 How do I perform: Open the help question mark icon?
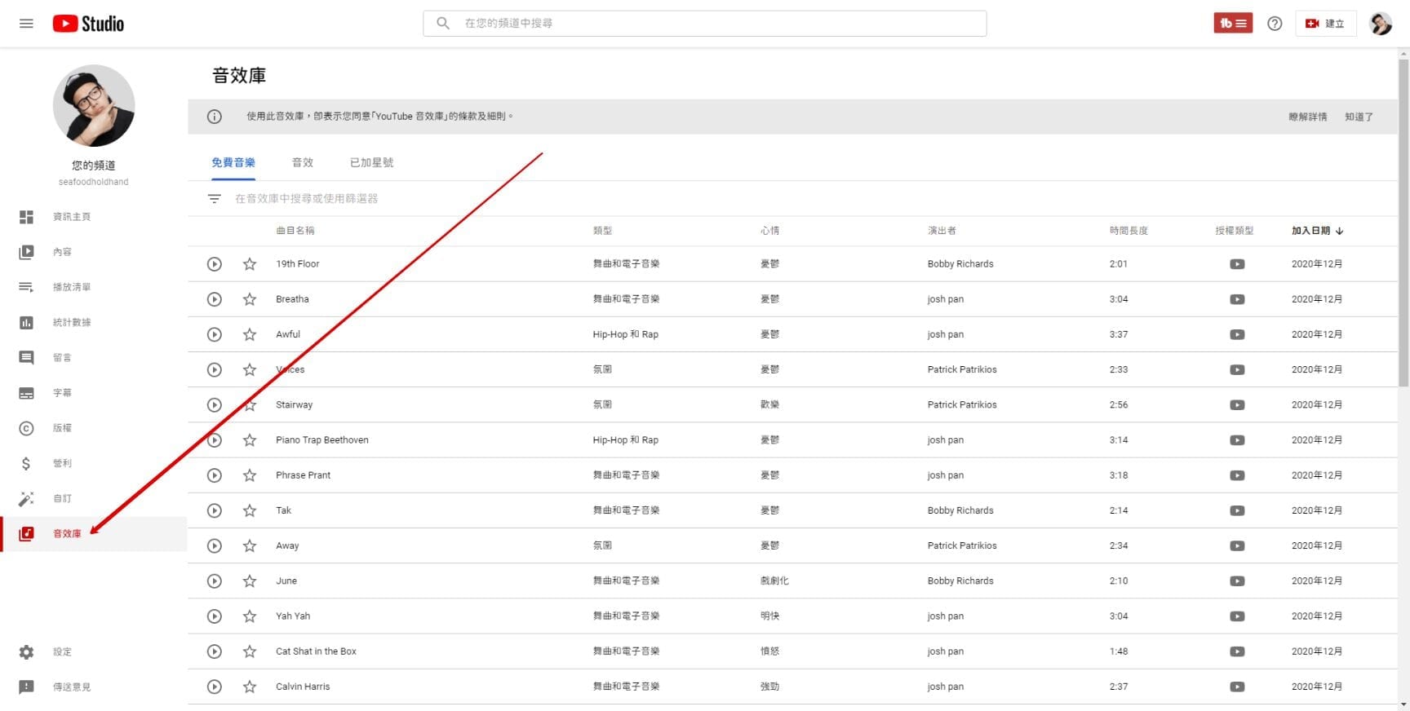[1274, 24]
